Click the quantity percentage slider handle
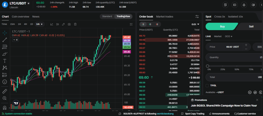Screen dimensions: 263x116 click(208, 66)
